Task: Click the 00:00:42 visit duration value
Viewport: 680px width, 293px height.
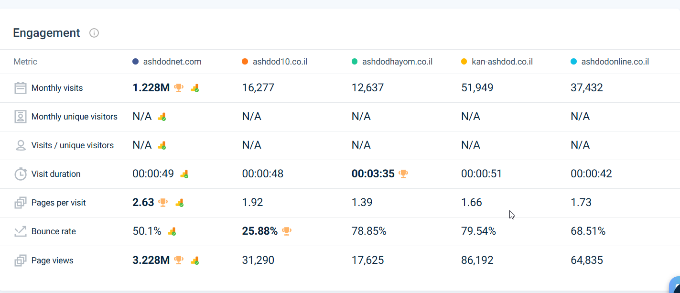Action: pos(591,174)
